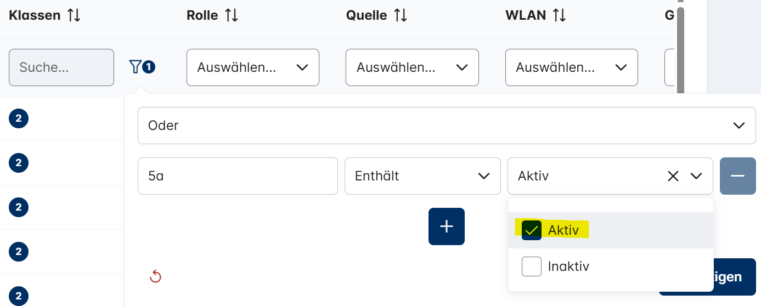Viewport: 761px width, 306px height.
Task: Check the Inaktiv checkbox
Action: tap(532, 267)
